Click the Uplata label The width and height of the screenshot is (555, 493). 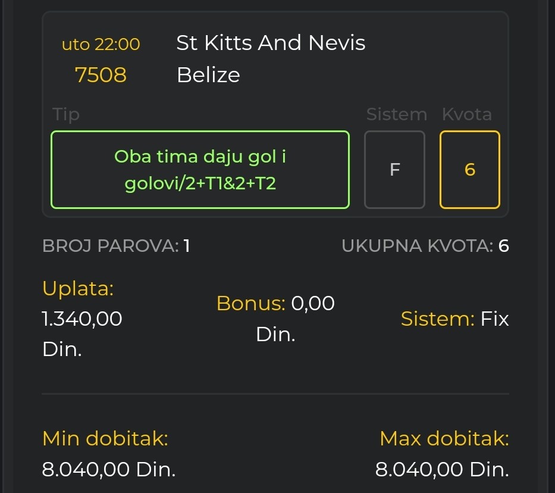(x=78, y=289)
